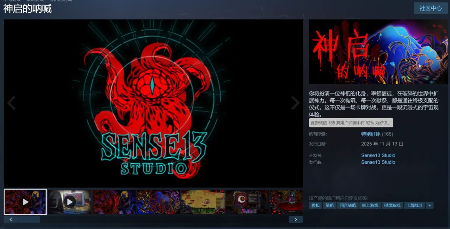Screen dimensions: 450x229
Task: Click the game description paragraph
Action: (x=374, y=104)
